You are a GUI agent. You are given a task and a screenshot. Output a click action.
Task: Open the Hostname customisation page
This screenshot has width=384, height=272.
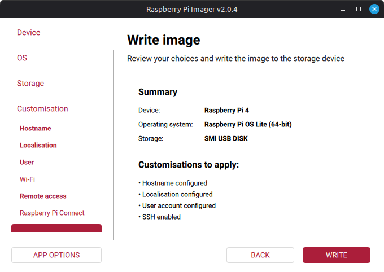pyautogui.click(x=36, y=129)
